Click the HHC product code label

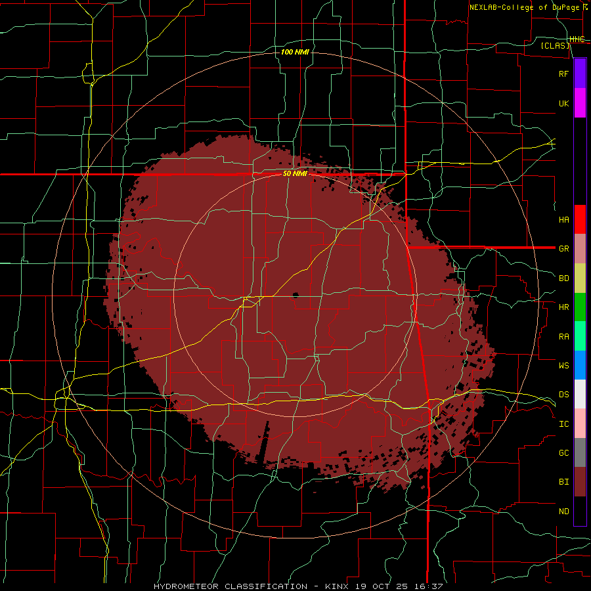pos(577,39)
